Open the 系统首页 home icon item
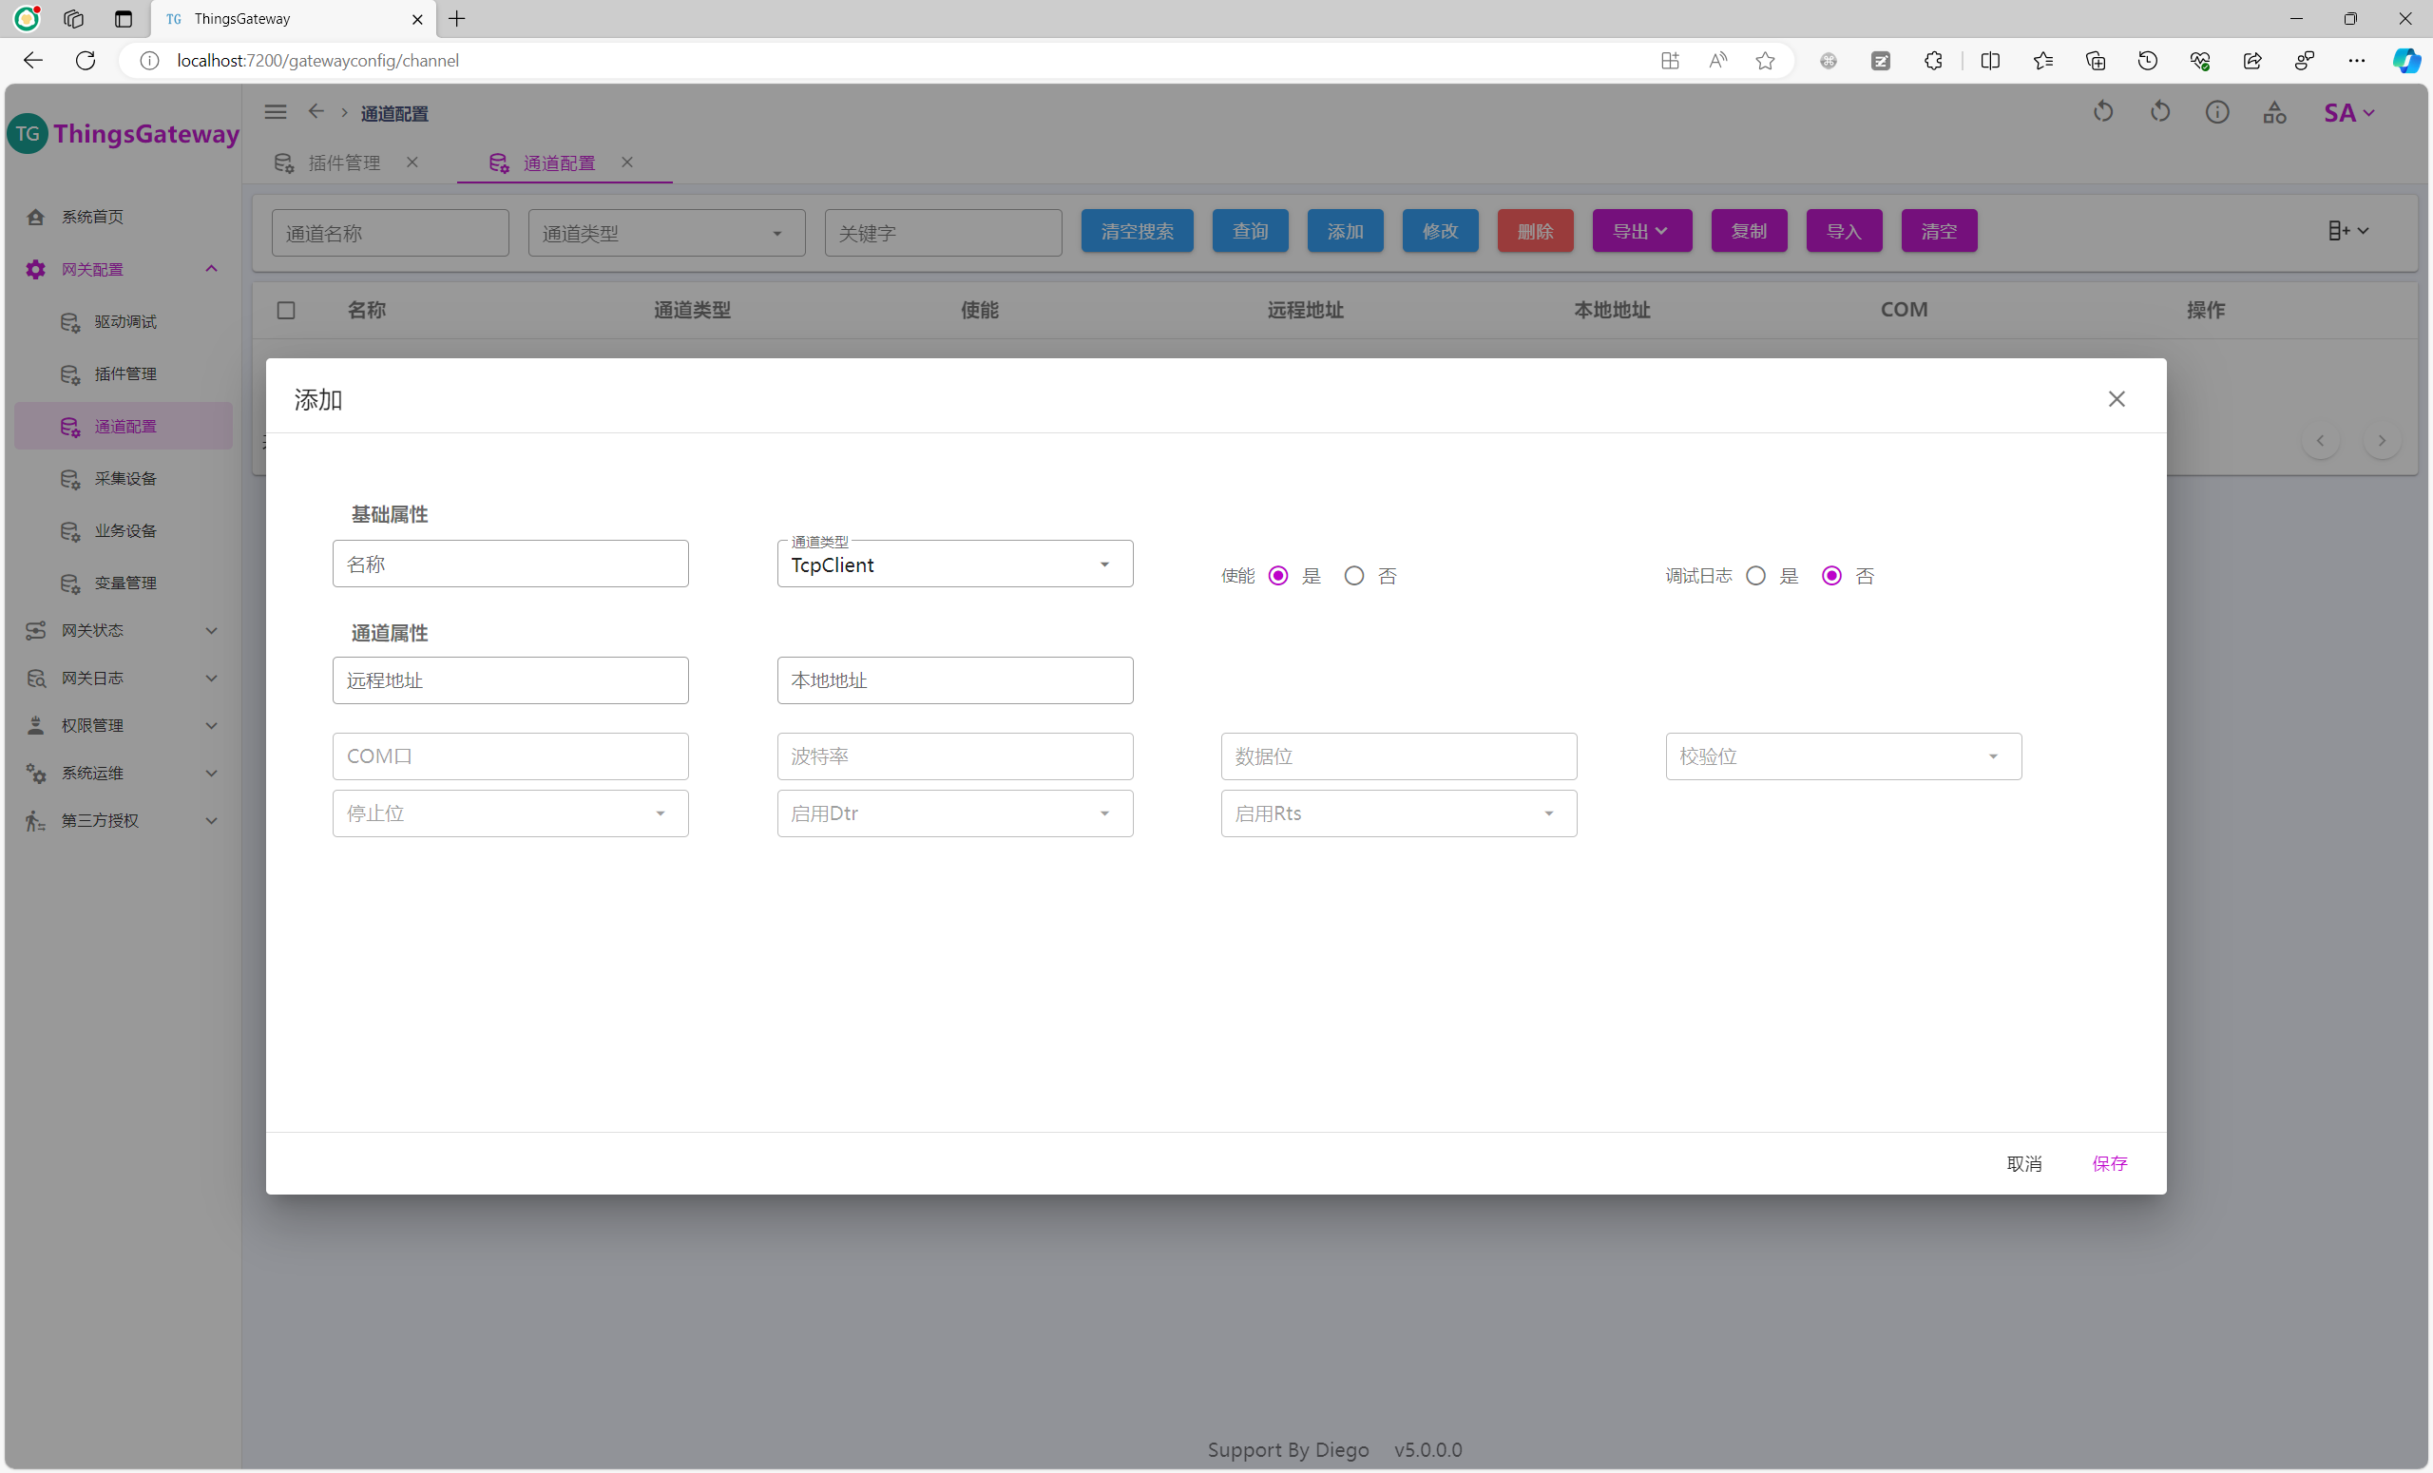The image size is (2433, 1473). 92,217
